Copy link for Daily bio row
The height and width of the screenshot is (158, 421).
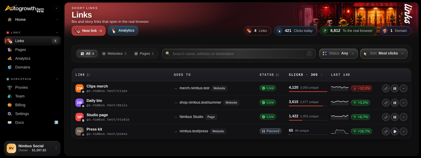(386, 103)
